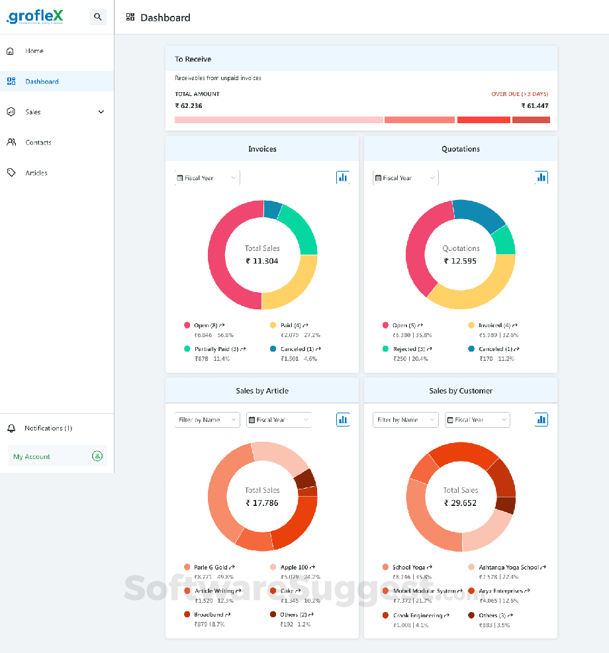Click the overdue segment of the receivables bar
Image resolution: width=609 pixels, height=653 pixels.
(x=530, y=119)
